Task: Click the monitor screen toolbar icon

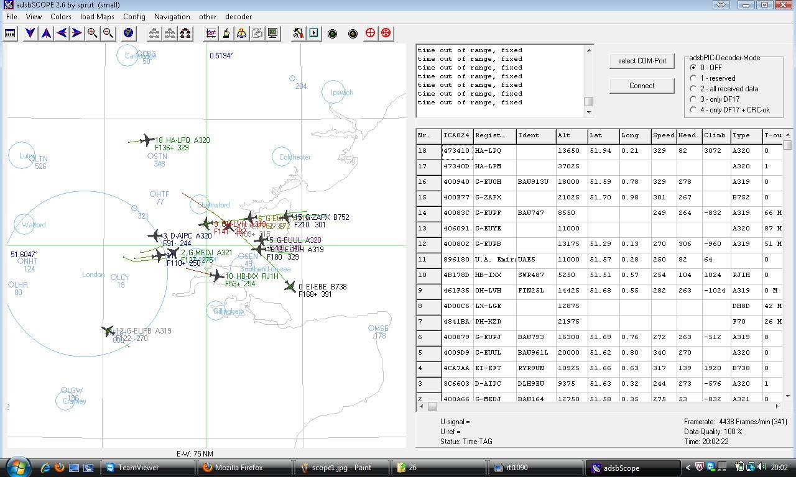Action: (x=272, y=33)
